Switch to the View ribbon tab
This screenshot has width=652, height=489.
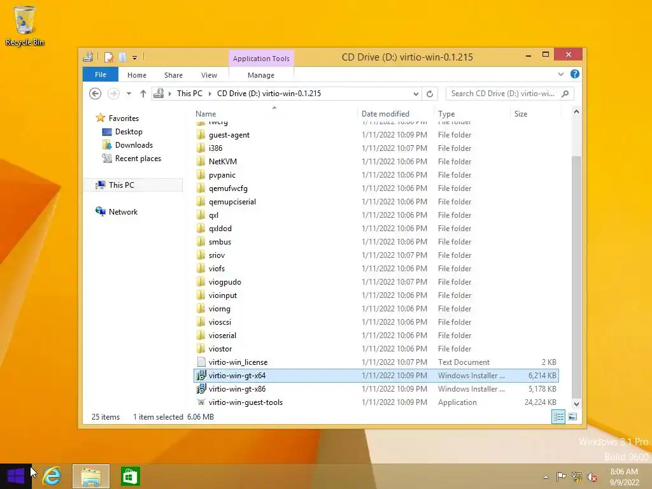(209, 75)
